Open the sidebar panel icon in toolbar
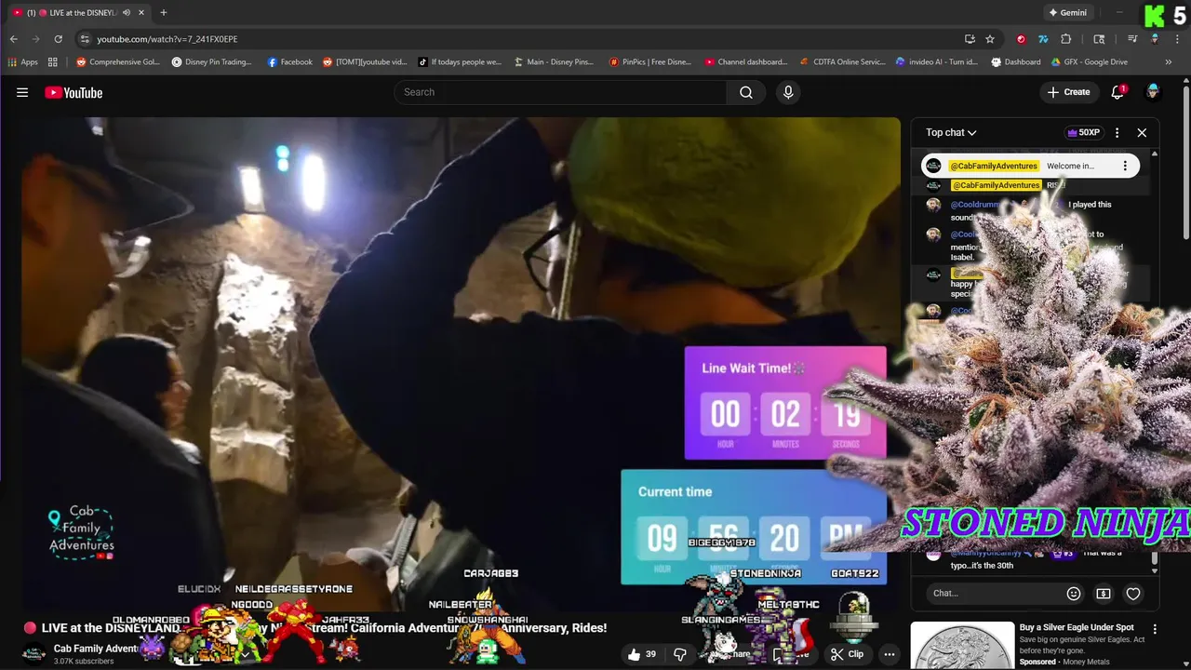Image resolution: width=1191 pixels, height=670 pixels. point(1099,39)
